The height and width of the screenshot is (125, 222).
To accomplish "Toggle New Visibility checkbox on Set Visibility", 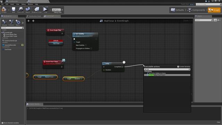I will pyautogui.click(x=86, y=45).
